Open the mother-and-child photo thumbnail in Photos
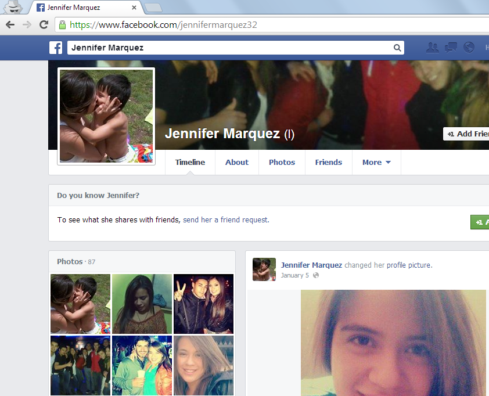This screenshot has height=396, width=489. click(81, 304)
